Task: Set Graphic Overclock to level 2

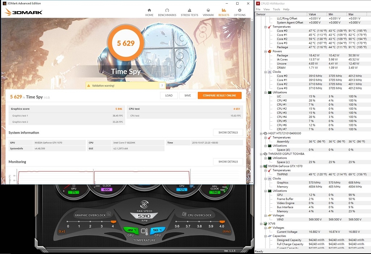Action: (90, 222)
